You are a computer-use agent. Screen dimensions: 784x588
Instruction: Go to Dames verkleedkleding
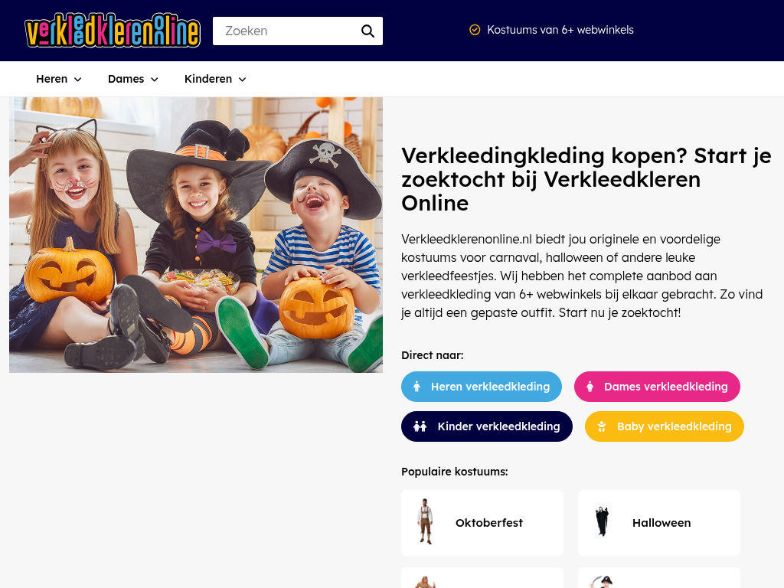click(657, 387)
